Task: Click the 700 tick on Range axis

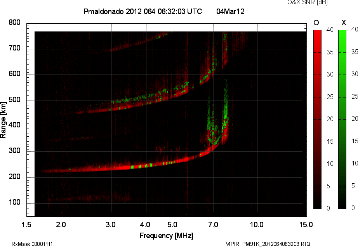Action: click(14, 48)
